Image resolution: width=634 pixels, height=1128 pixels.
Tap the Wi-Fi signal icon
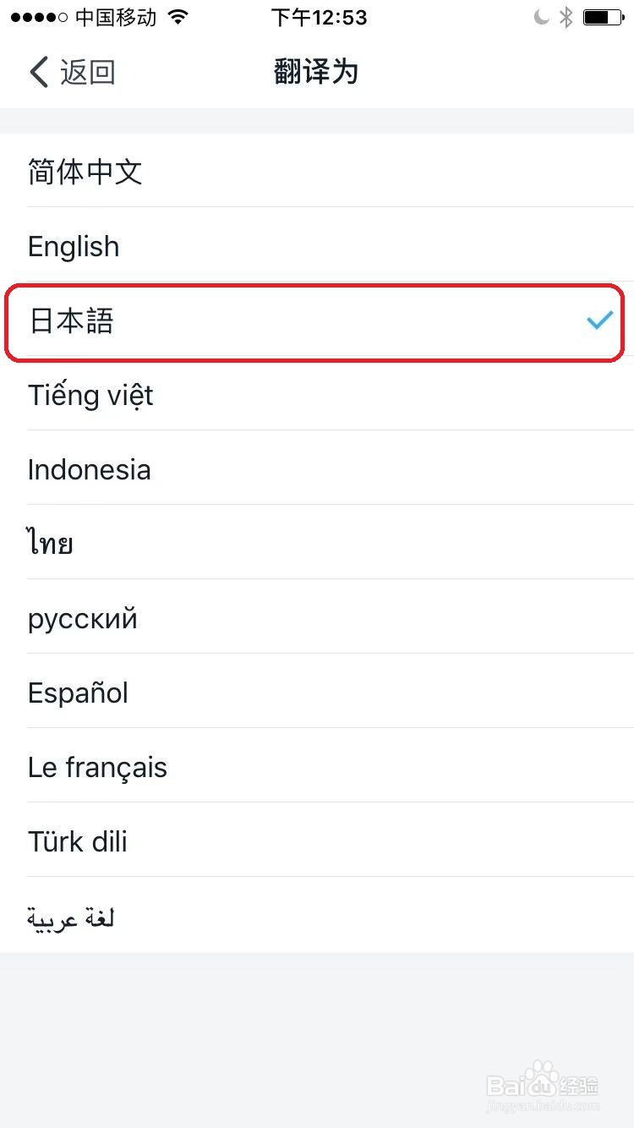click(x=178, y=17)
